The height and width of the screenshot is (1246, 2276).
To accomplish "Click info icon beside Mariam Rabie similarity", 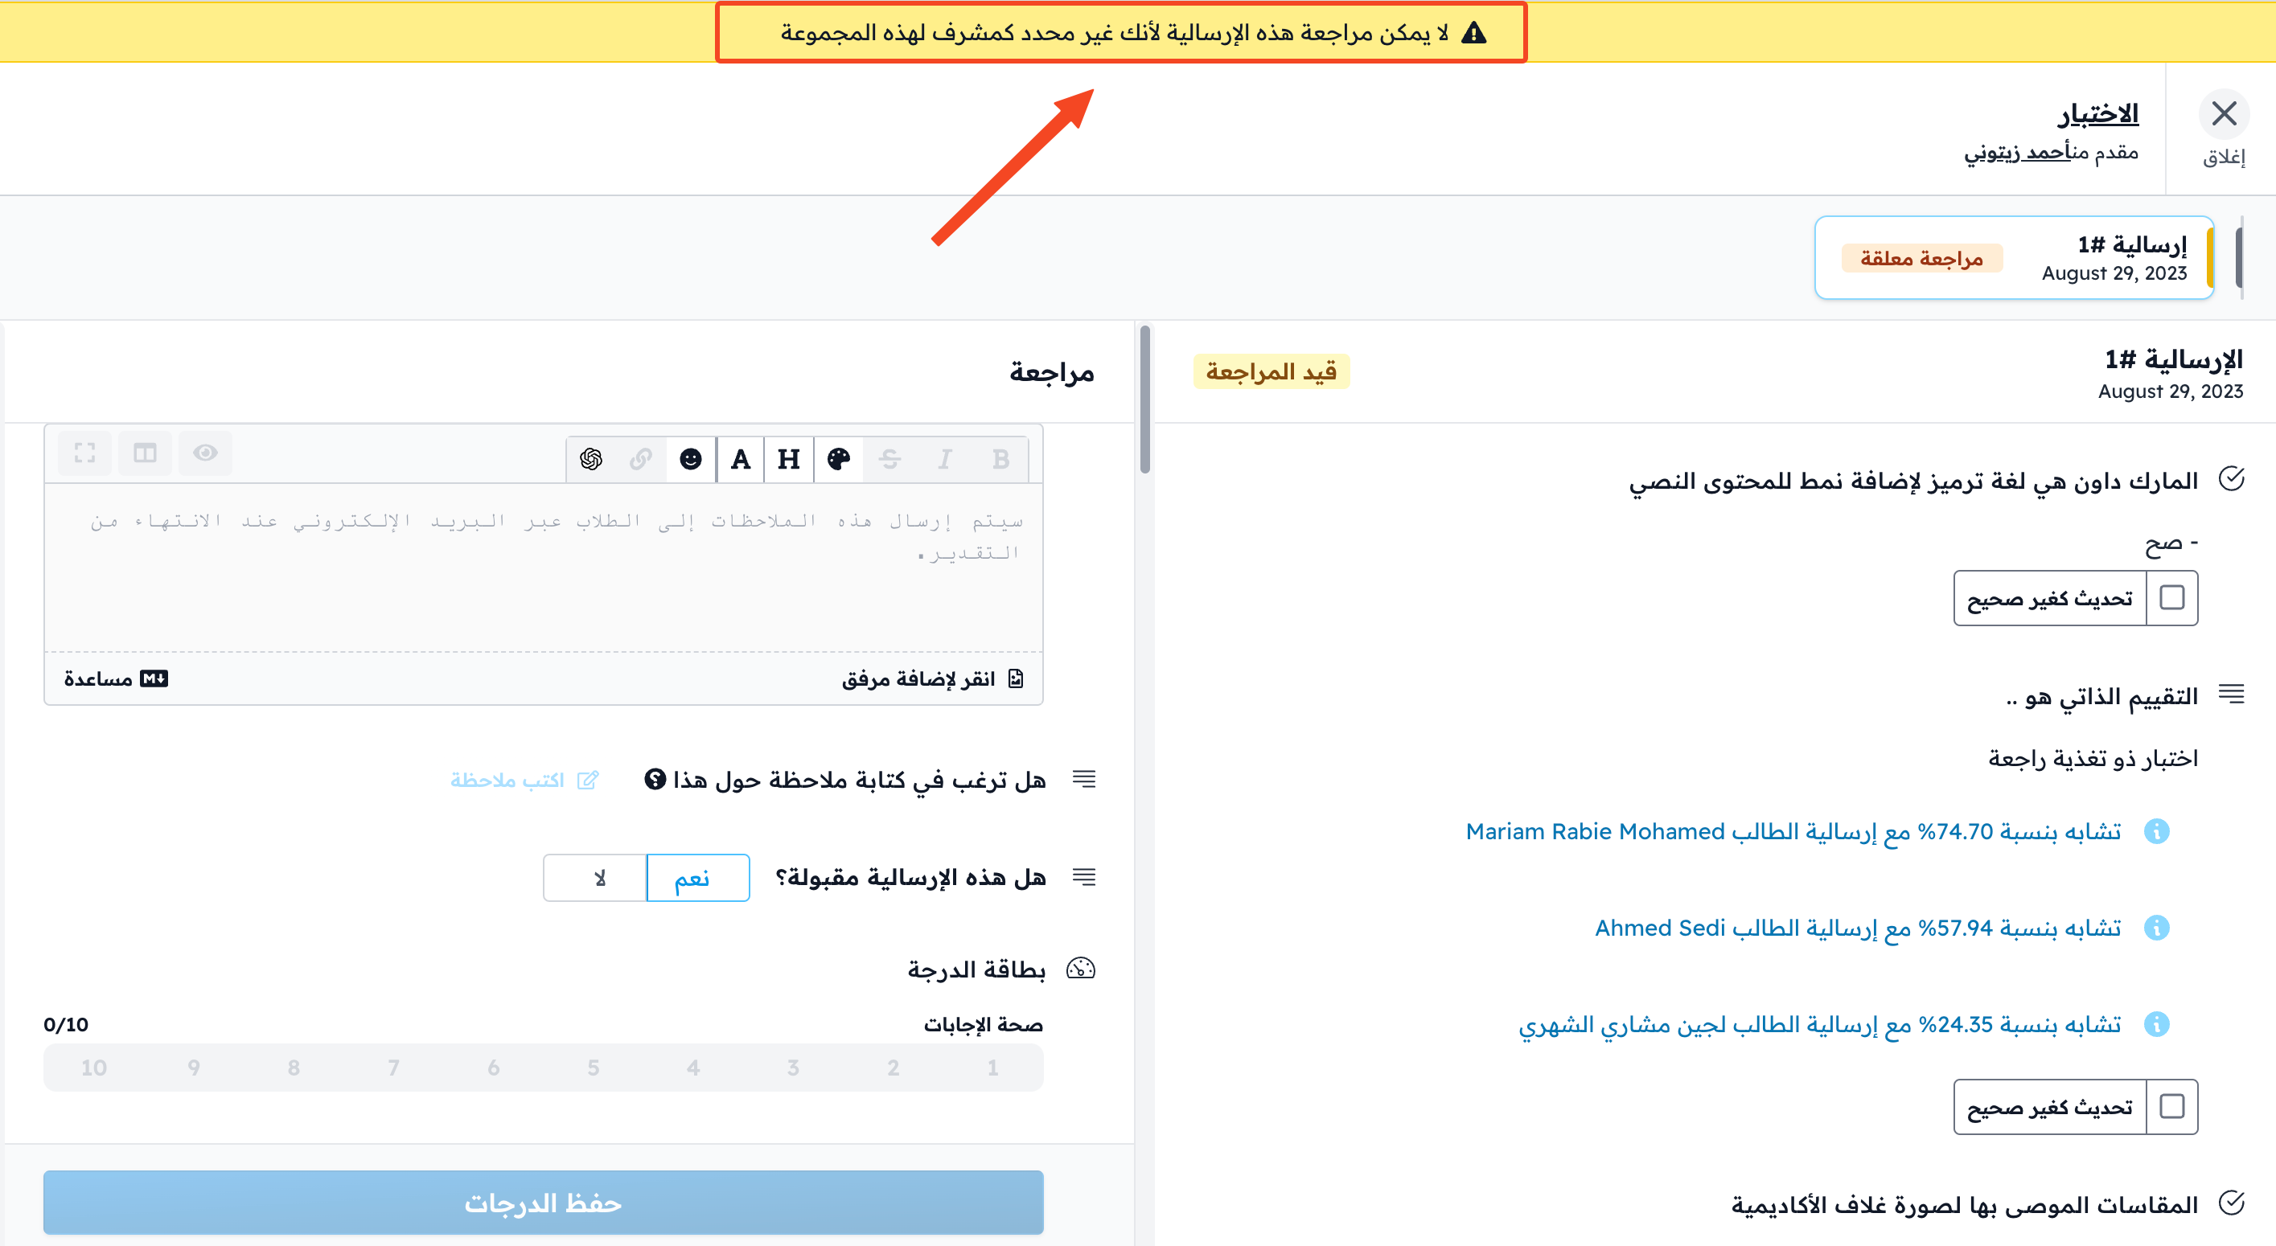I will click(2157, 831).
